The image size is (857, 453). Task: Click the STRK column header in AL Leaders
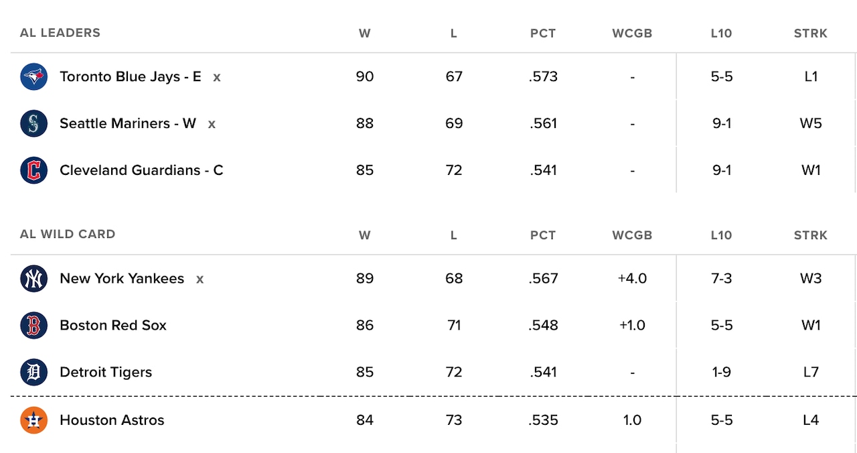(x=811, y=34)
